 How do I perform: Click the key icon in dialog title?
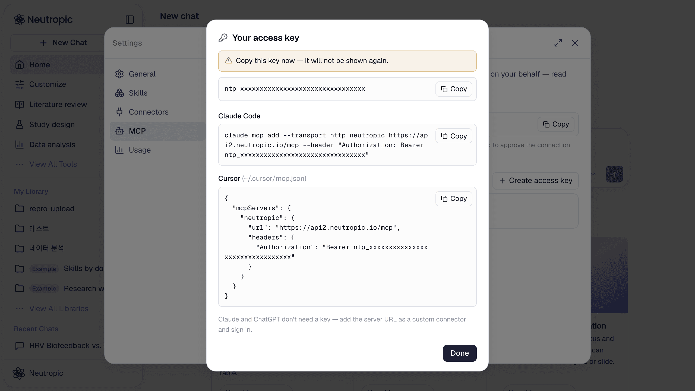point(223,38)
